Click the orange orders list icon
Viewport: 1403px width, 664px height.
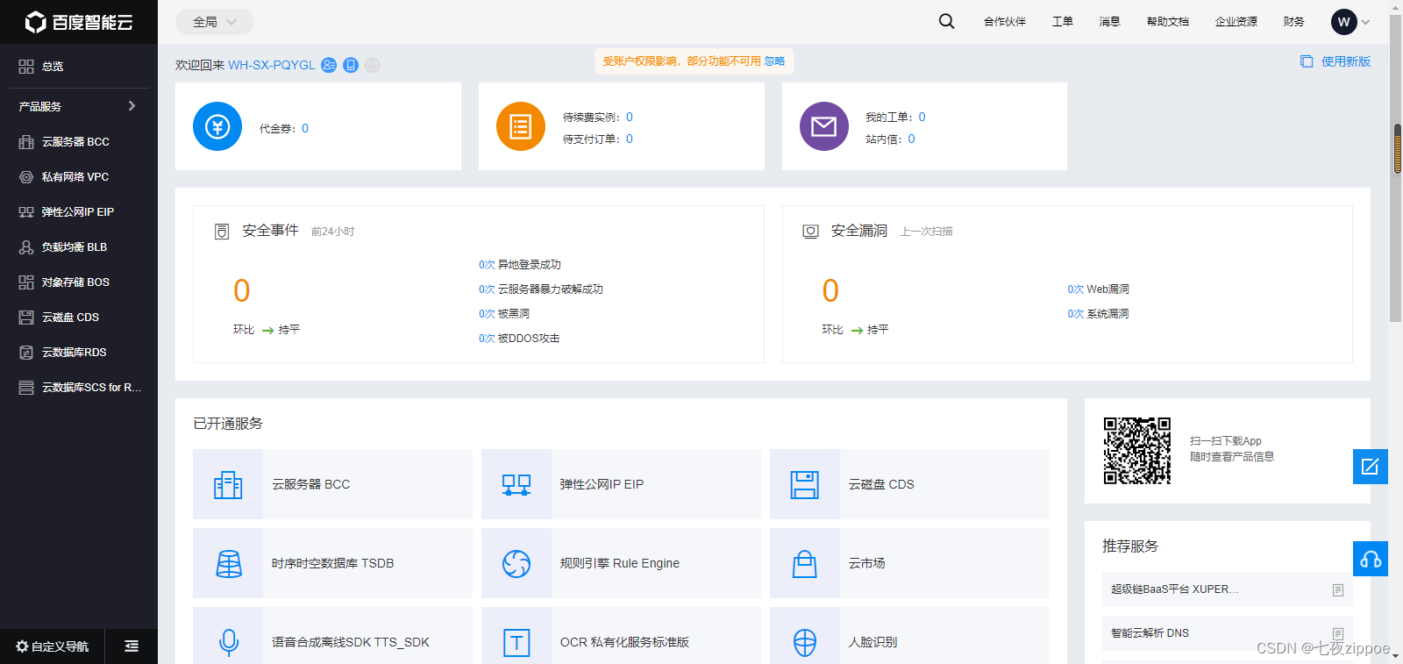521,126
